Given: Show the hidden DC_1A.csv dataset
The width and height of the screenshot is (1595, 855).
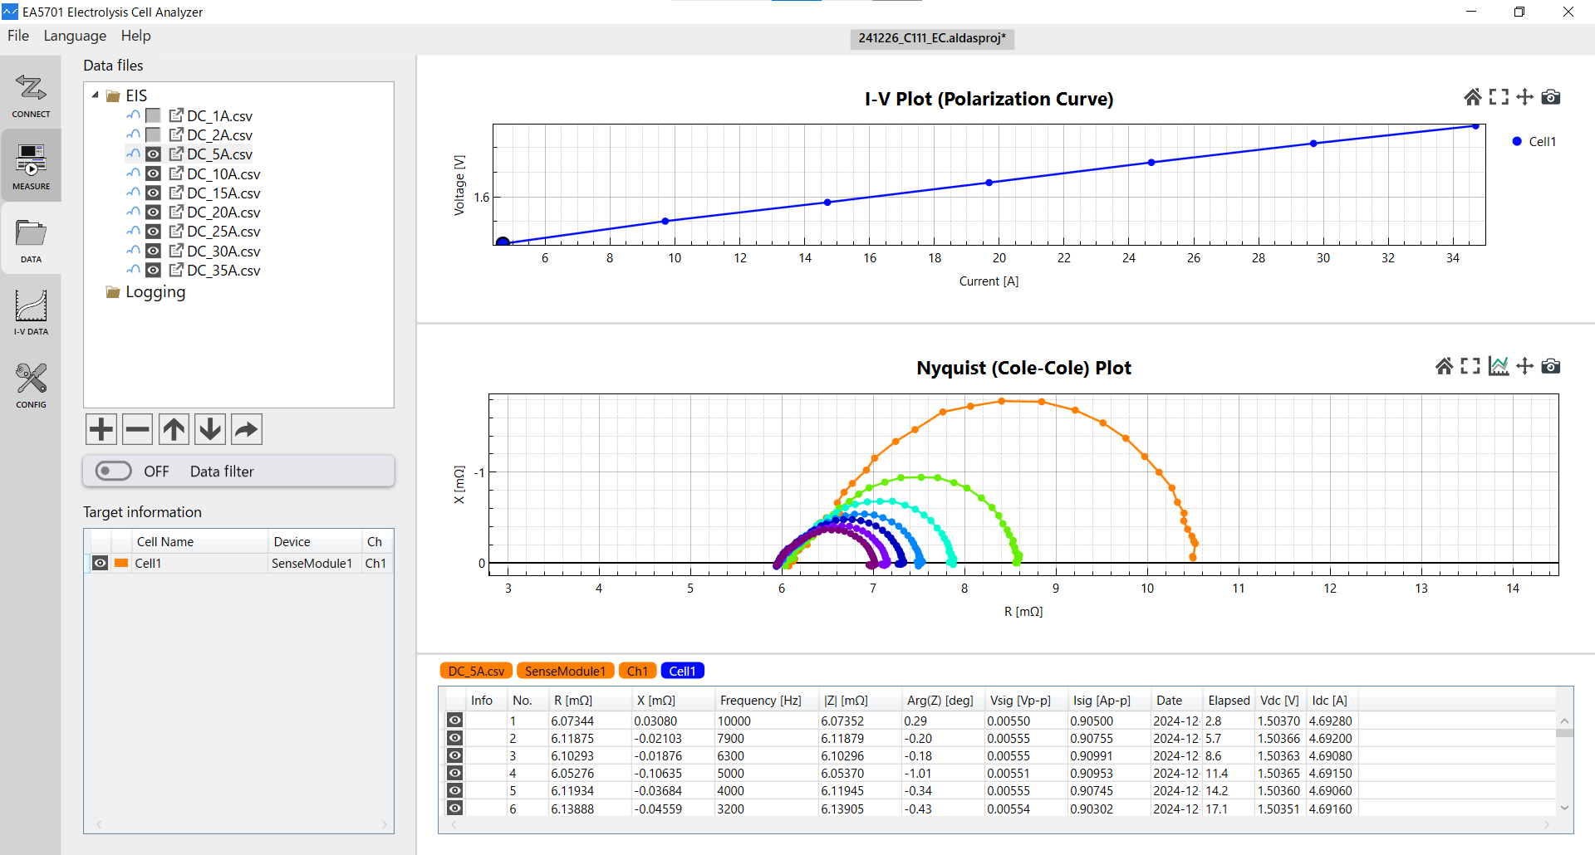Looking at the screenshot, I should tap(154, 115).
